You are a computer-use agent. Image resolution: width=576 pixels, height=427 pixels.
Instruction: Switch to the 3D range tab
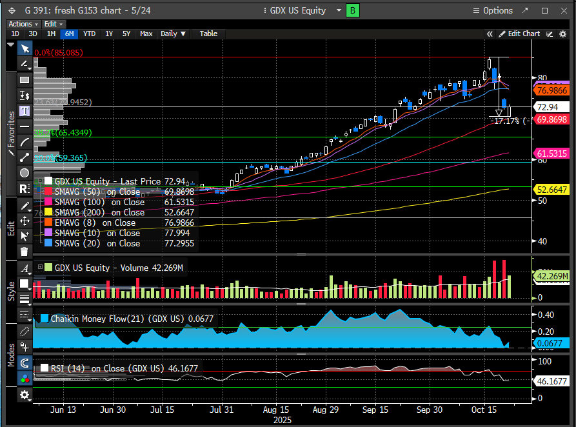pyautogui.click(x=33, y=34)
